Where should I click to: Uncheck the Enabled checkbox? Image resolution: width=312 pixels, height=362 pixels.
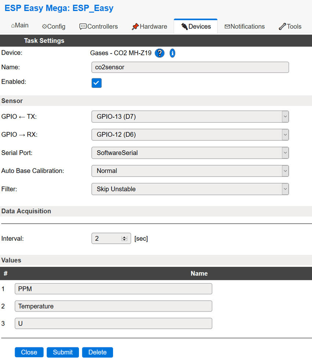pyautogui.click(x=97, y=83)
